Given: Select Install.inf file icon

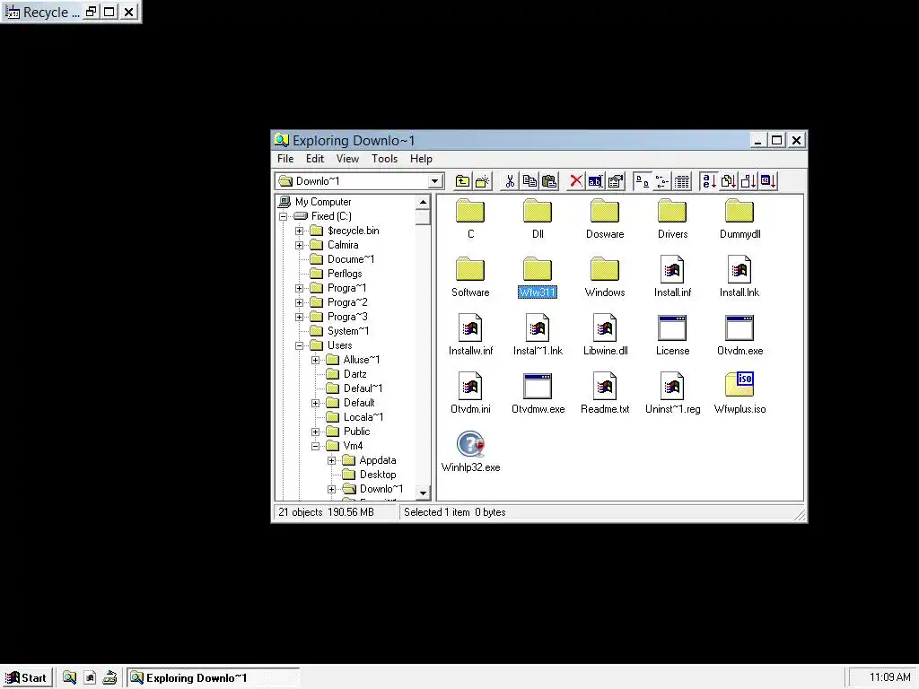Looking at the screenshot, I should click(x=672, y=276).
